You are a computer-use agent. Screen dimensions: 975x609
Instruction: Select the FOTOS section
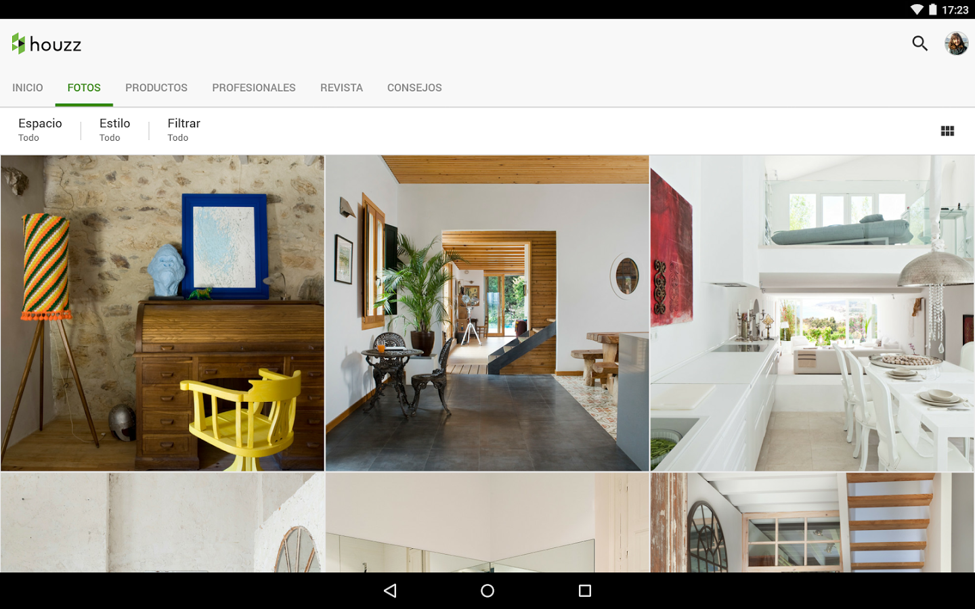tap(84, 87)
